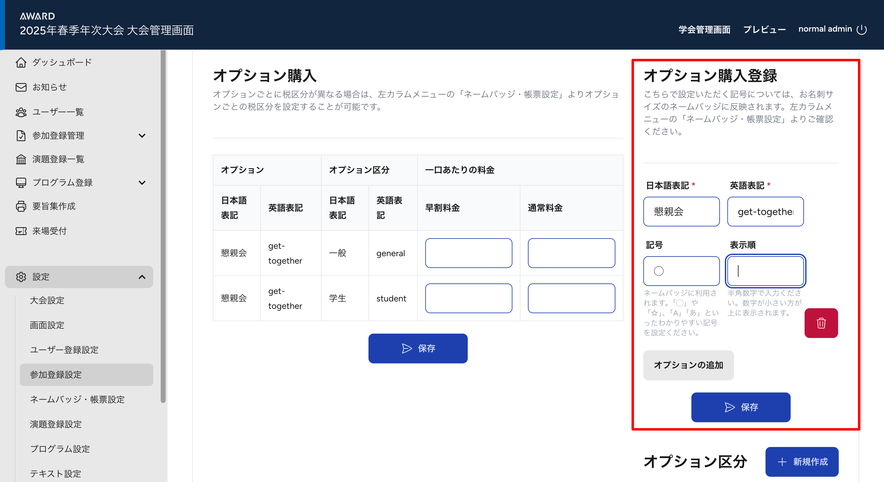Click the 要旨集作成 printer icon
884x482 pixels.
(x=21, y=206)
